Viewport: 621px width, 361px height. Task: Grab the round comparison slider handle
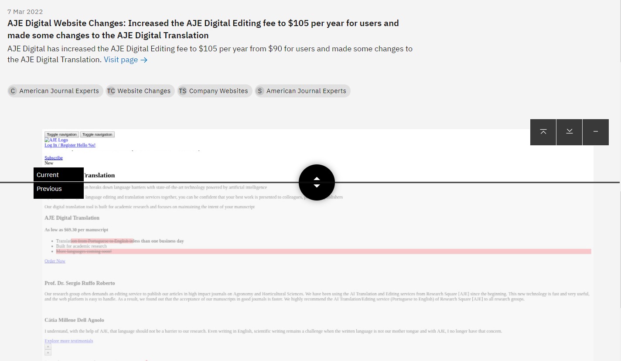point(317,182)
